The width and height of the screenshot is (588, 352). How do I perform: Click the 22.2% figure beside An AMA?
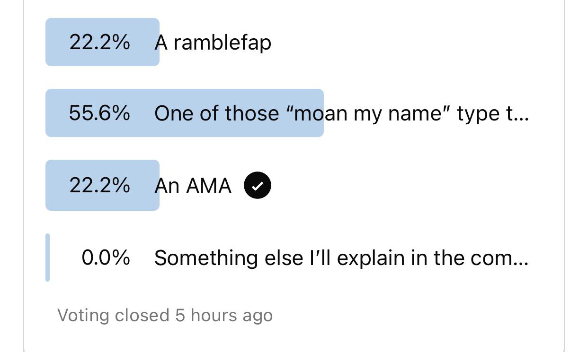pos(99,185)
